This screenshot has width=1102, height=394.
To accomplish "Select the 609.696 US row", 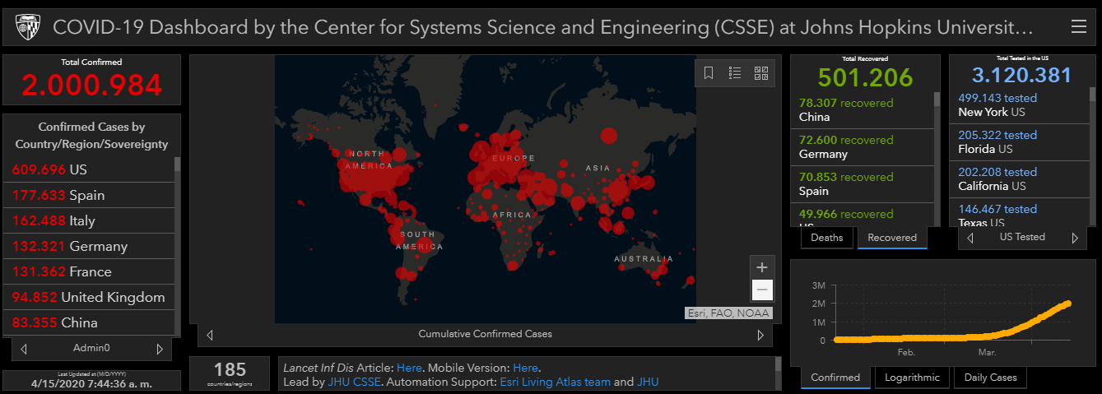I will [x=89, y=169].
